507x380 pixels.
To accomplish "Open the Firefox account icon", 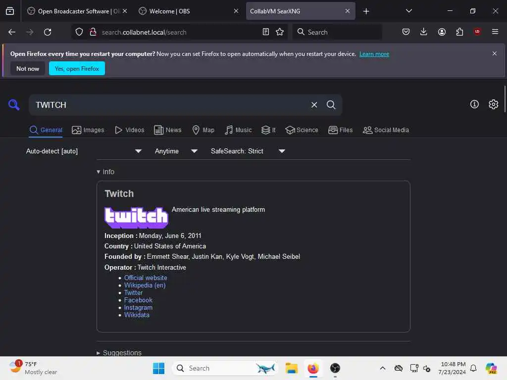I will pos(442,32).
